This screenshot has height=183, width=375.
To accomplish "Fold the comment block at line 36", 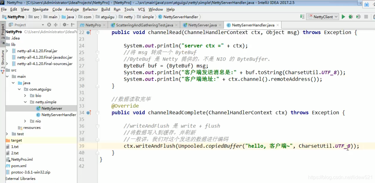I will [x=98, y=126].
